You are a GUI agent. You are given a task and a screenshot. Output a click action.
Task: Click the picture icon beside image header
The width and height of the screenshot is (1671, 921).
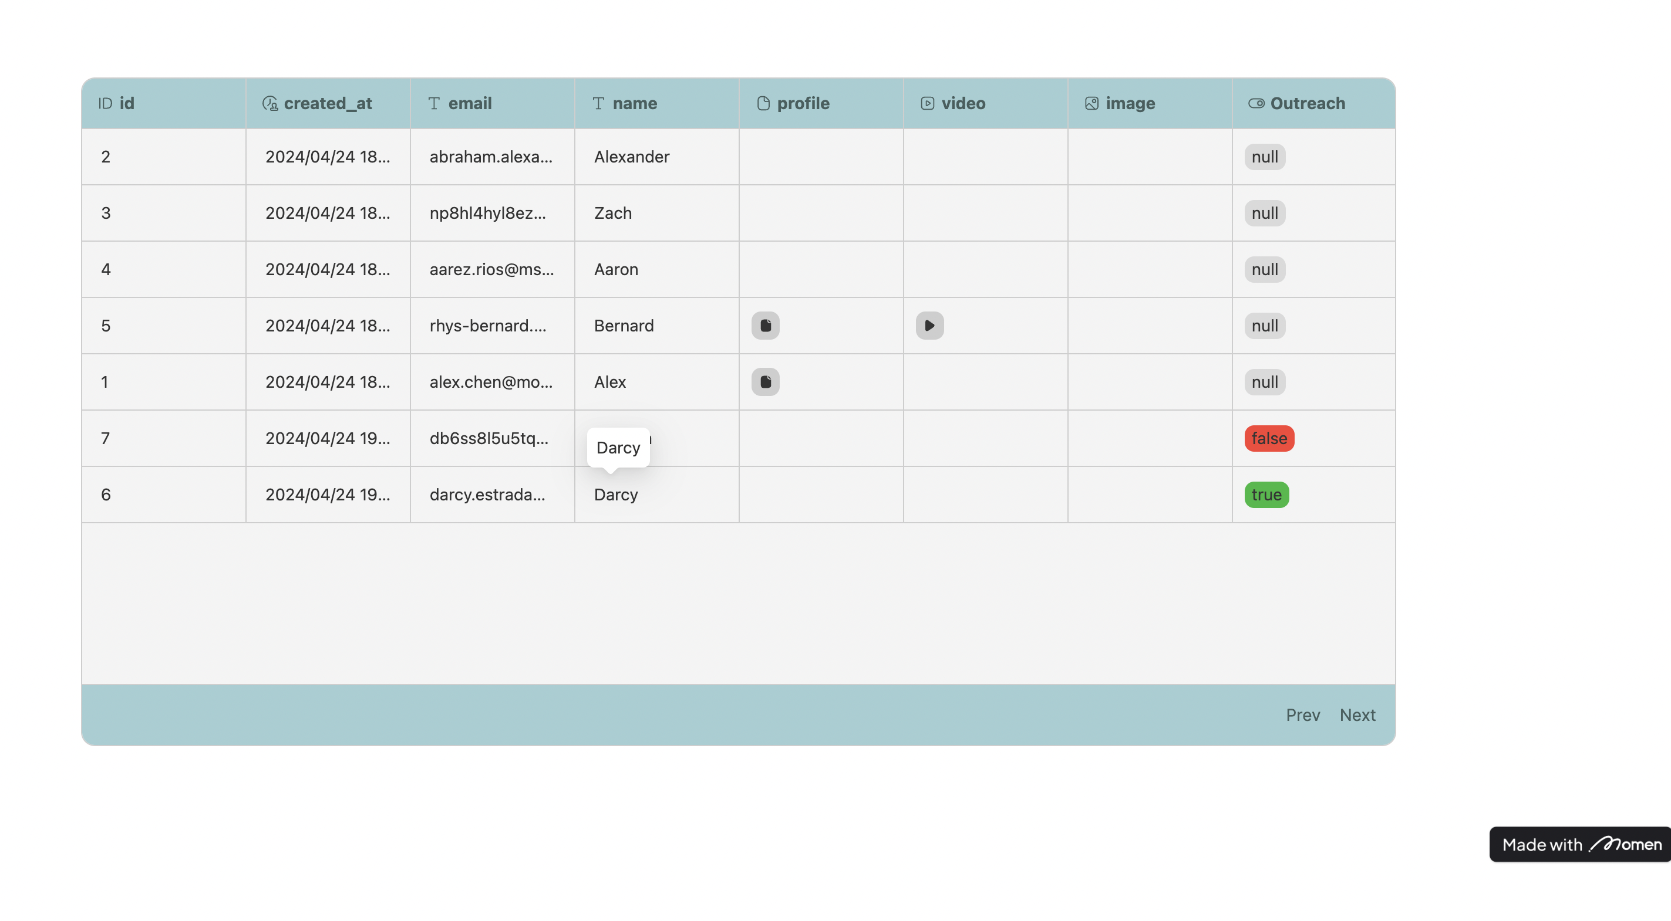click(1091, 104)
